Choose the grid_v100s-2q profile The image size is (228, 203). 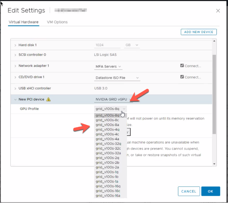point(110,158)
